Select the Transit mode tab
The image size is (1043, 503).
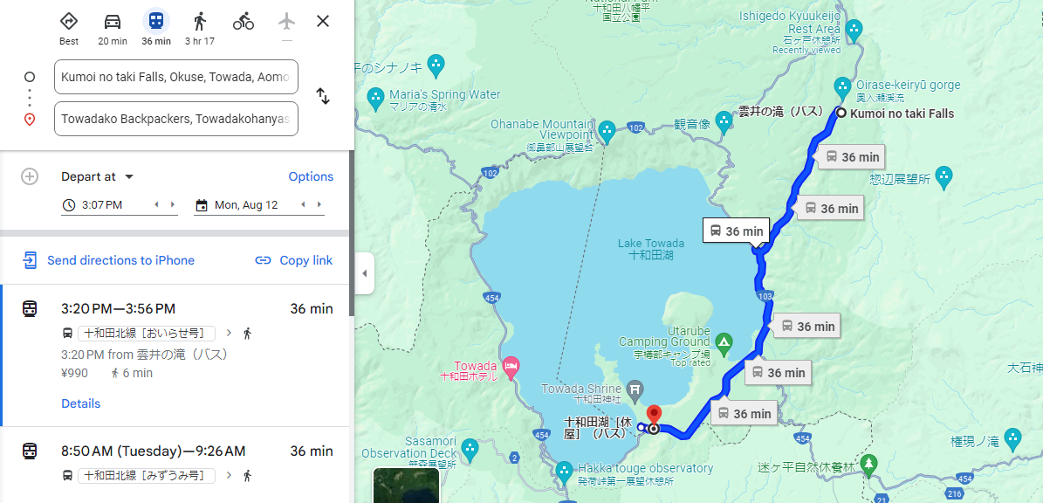tap(156, 21)
